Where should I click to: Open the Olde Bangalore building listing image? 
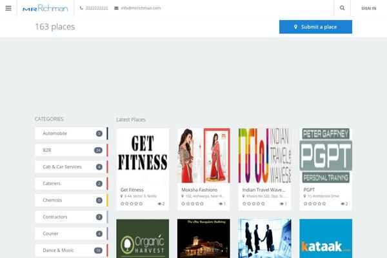(204, 239)
